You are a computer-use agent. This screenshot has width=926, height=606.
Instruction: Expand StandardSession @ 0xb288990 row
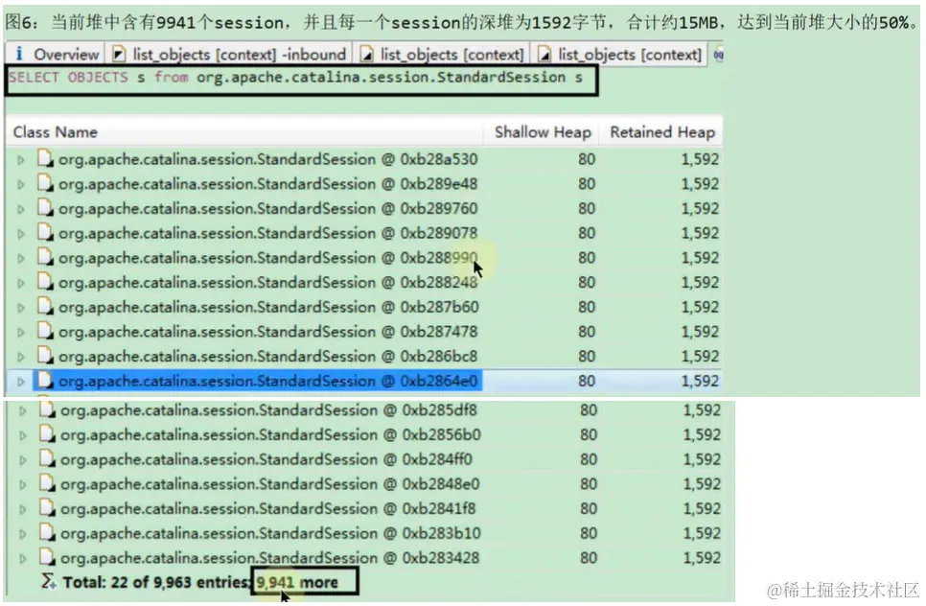click(21, 259)
